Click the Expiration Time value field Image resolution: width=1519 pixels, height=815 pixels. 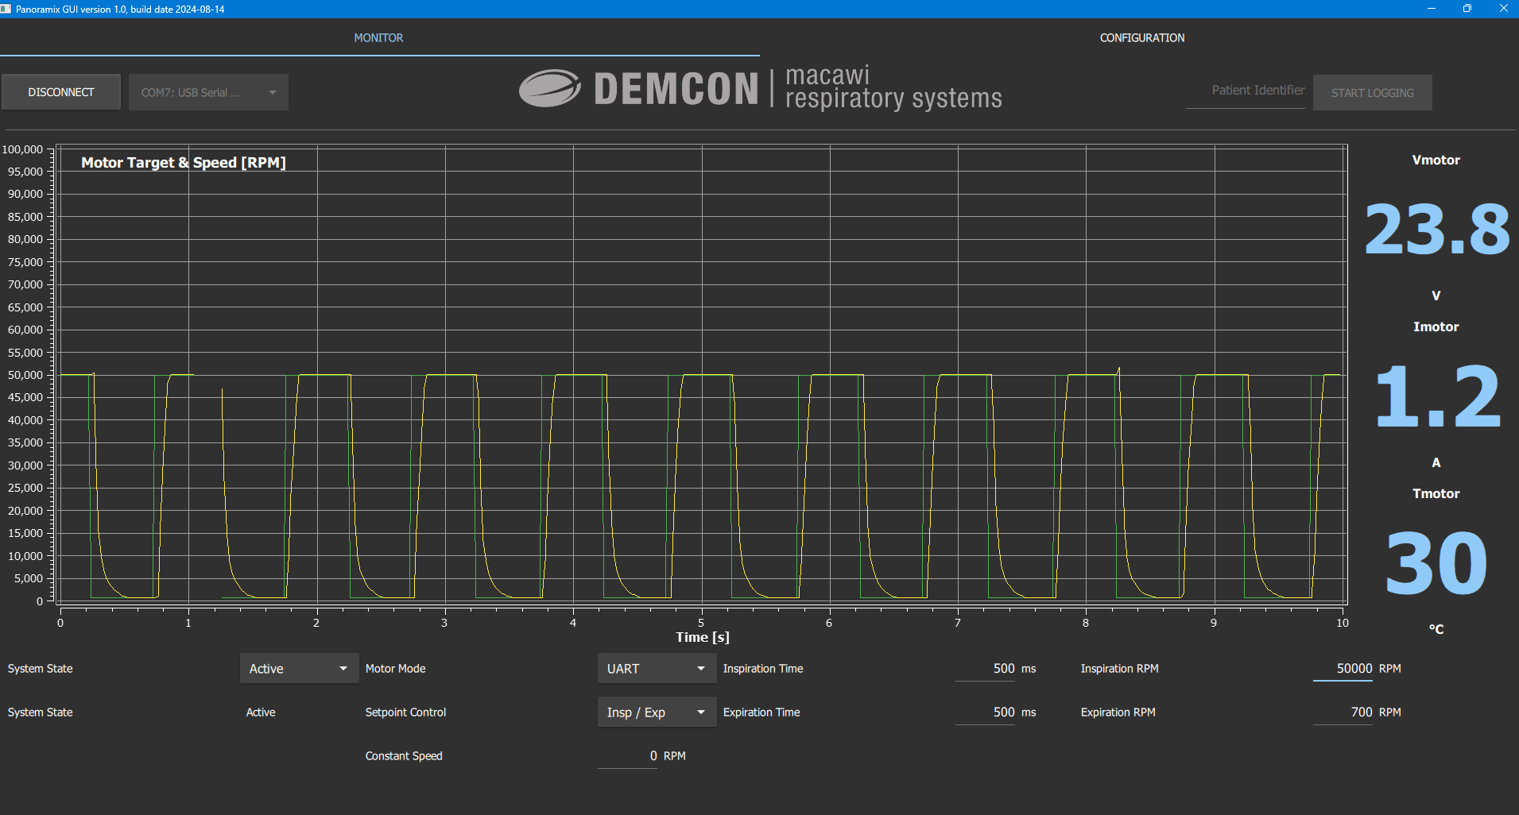pyautogui.click(x=986, y=712)
